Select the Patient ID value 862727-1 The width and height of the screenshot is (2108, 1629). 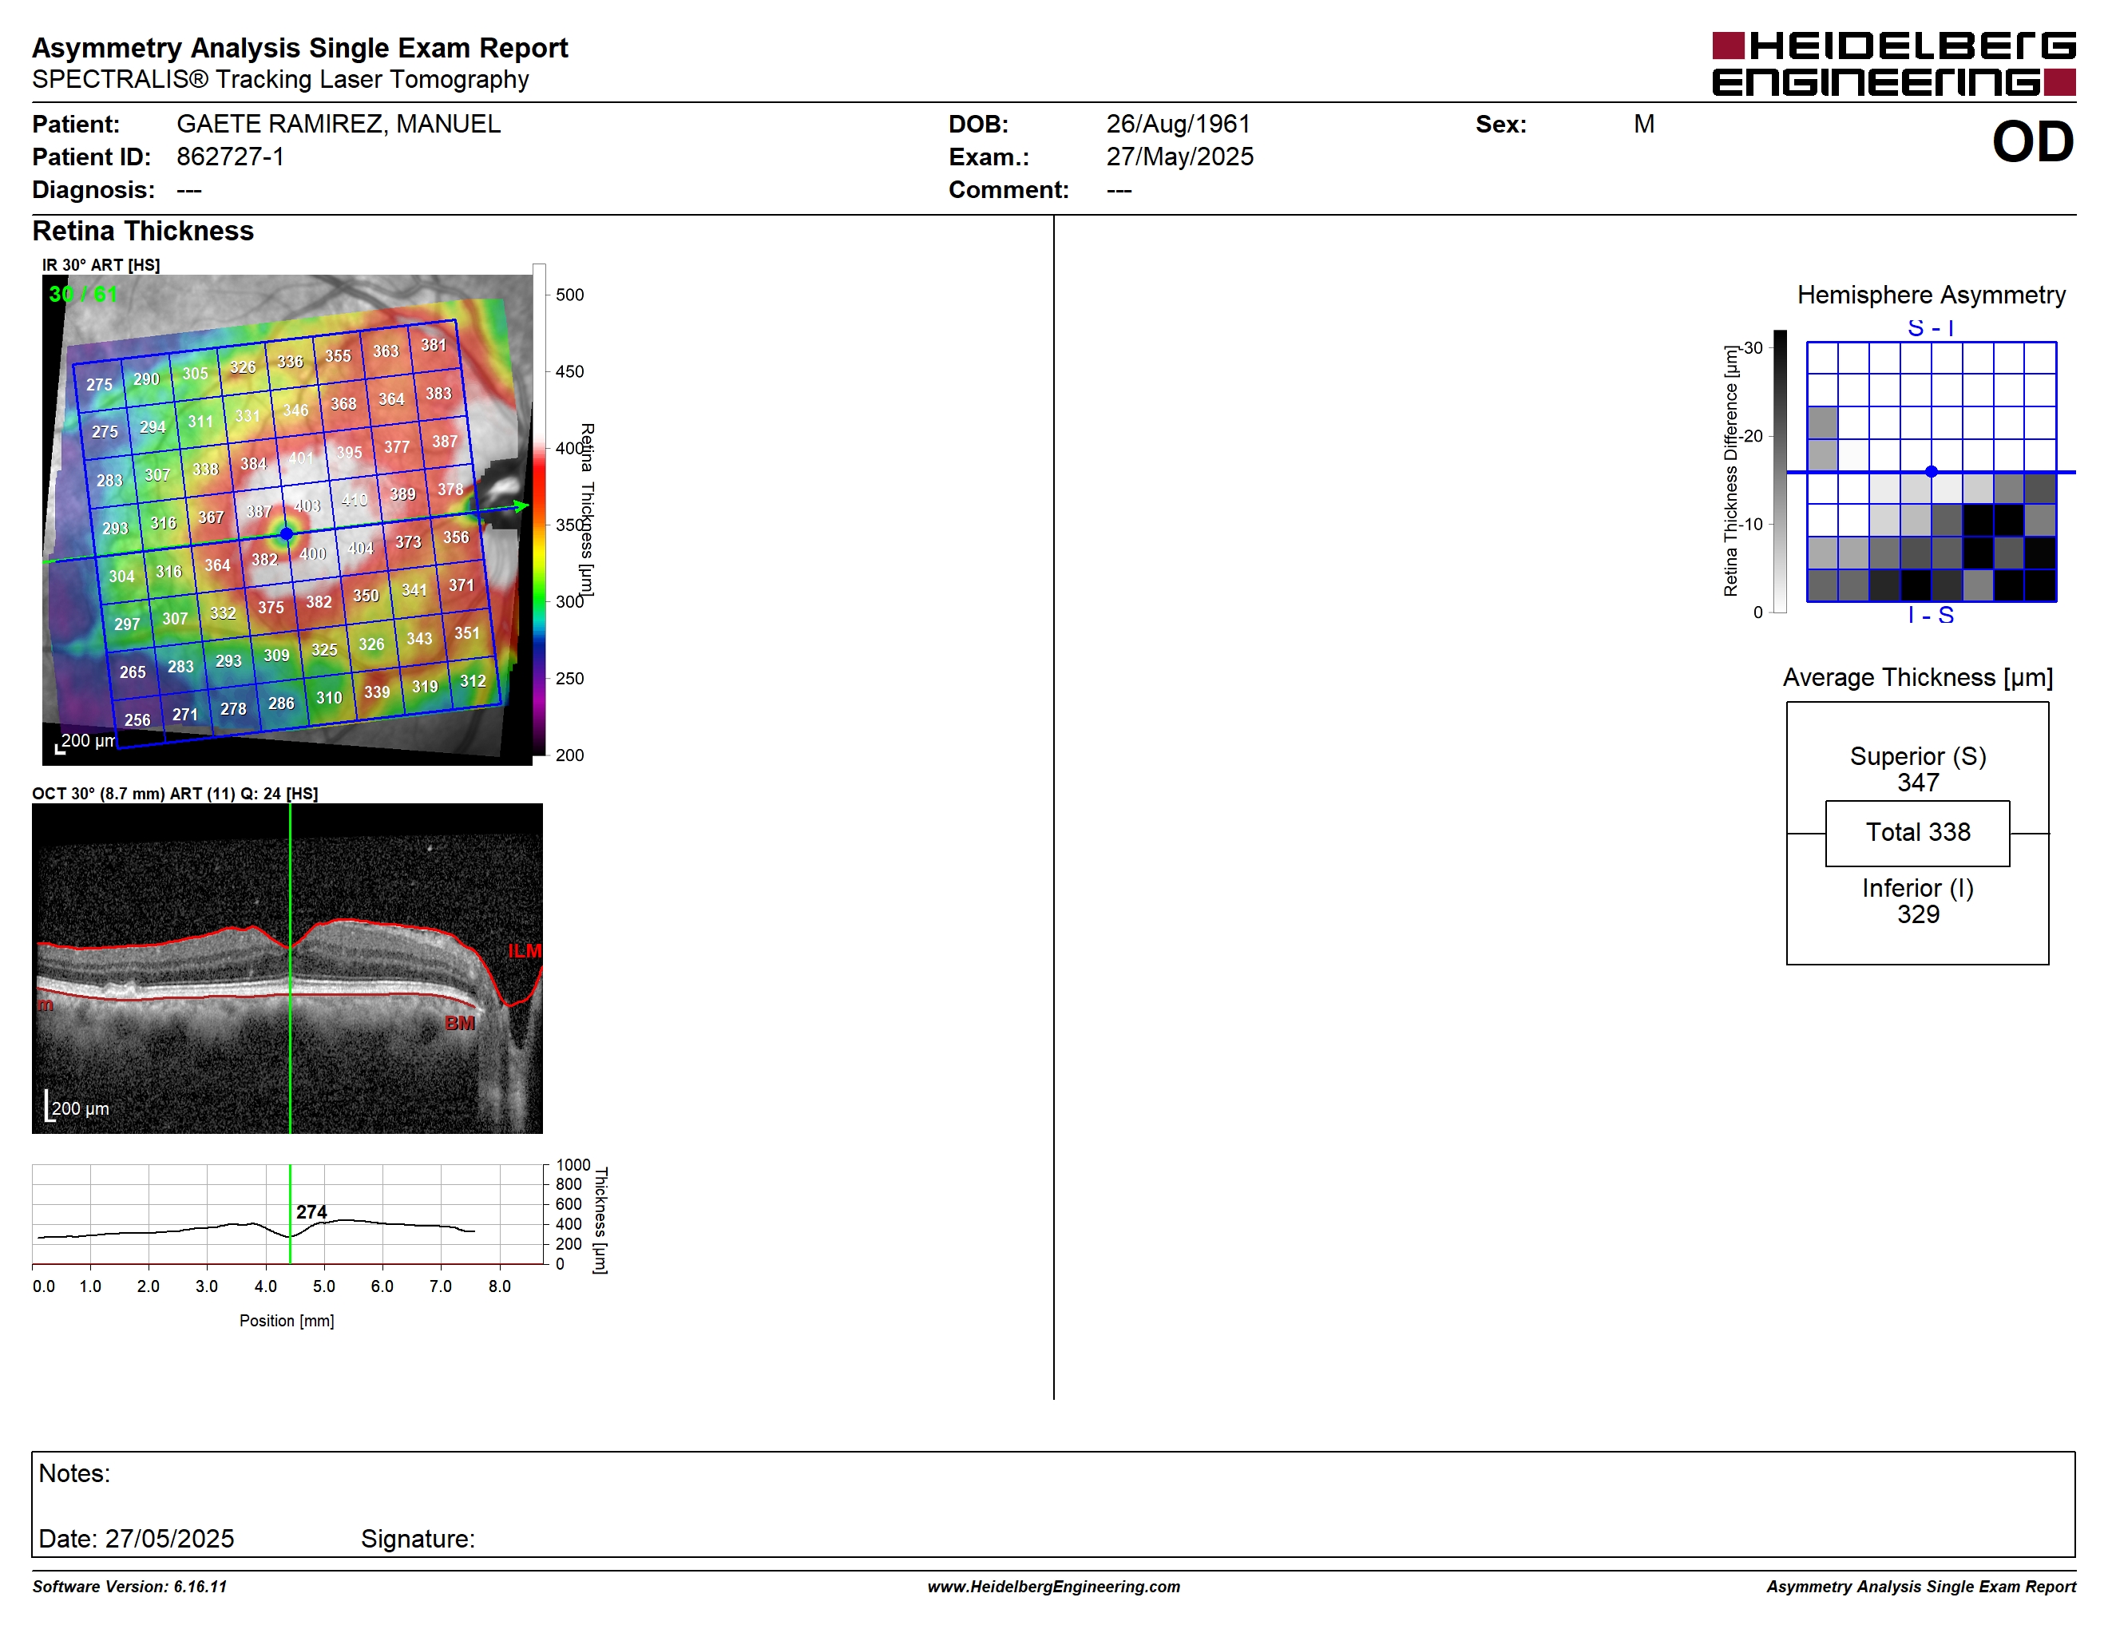230,157
